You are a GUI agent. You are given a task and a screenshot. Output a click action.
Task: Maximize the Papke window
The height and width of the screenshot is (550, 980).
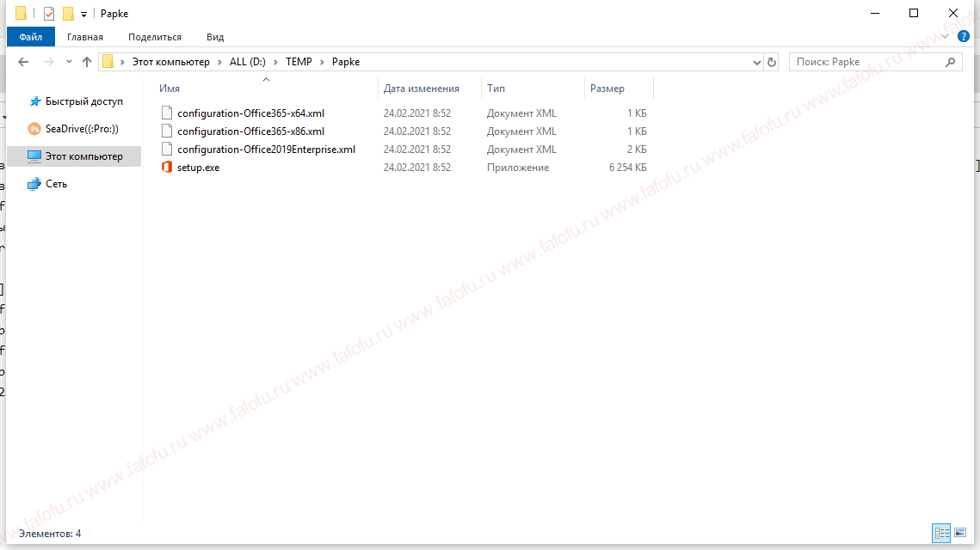click(x=913, y=13)
